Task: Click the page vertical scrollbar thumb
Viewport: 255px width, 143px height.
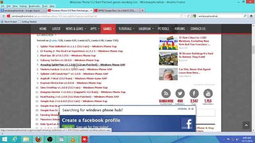Action: 253,50
